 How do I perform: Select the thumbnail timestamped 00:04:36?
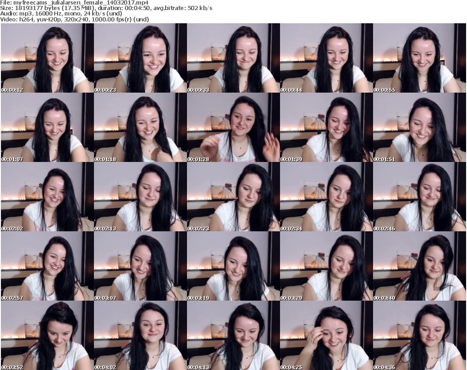pos(420,335)
